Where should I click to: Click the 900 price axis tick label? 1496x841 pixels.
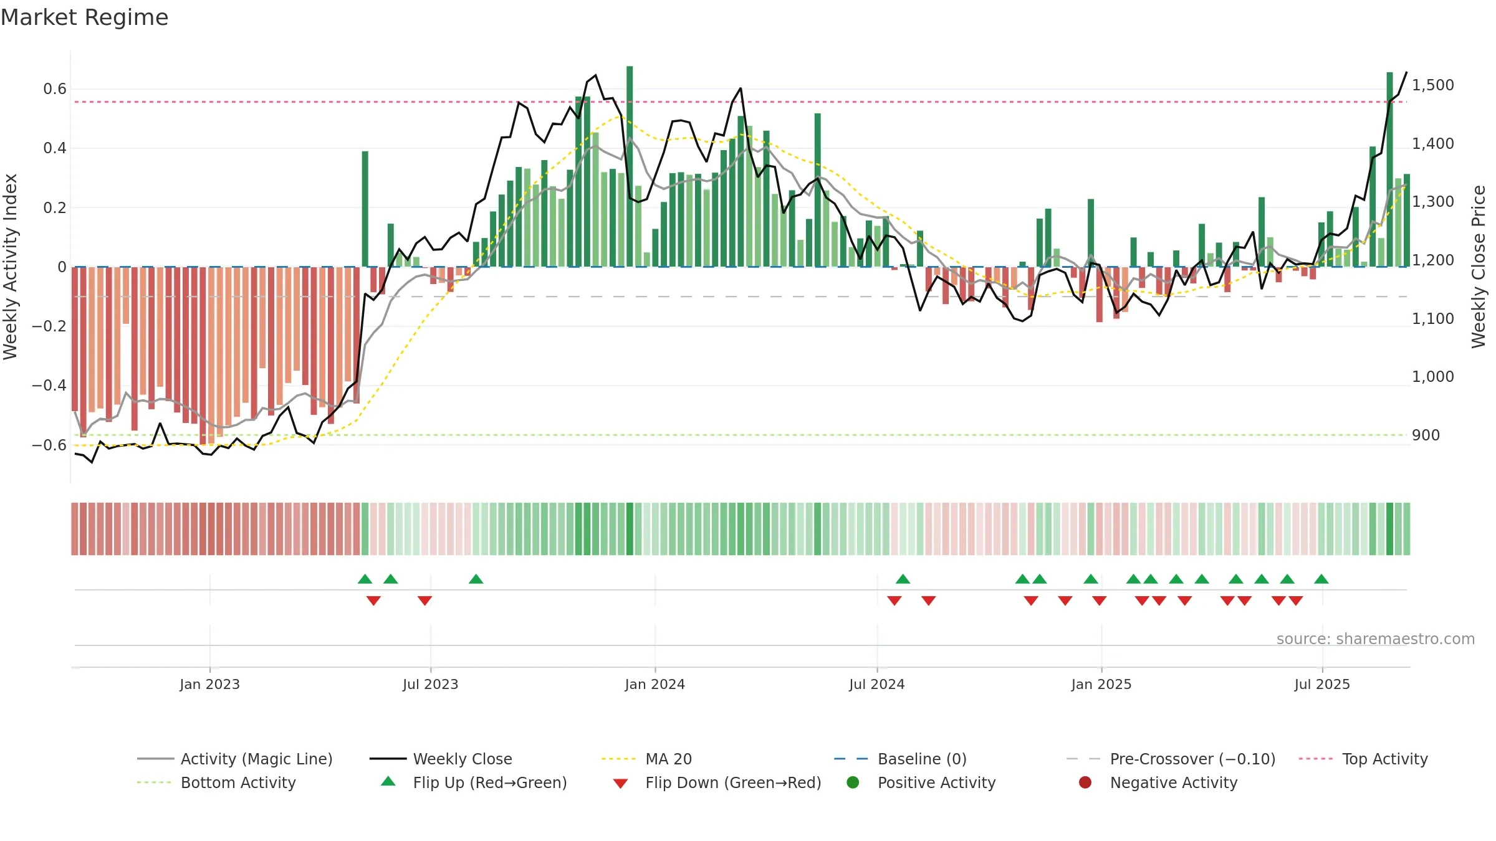[x=1426, y=435]
